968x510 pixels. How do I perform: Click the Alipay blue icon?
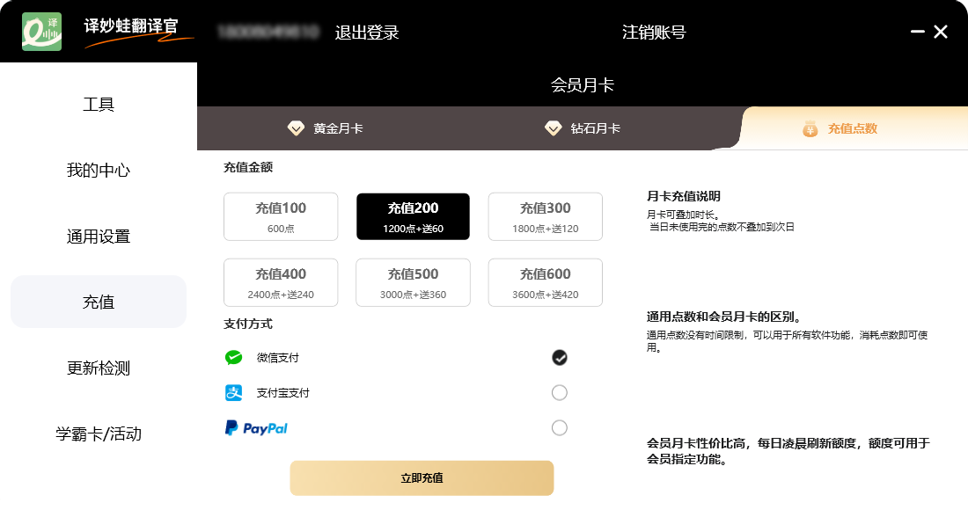233,393
